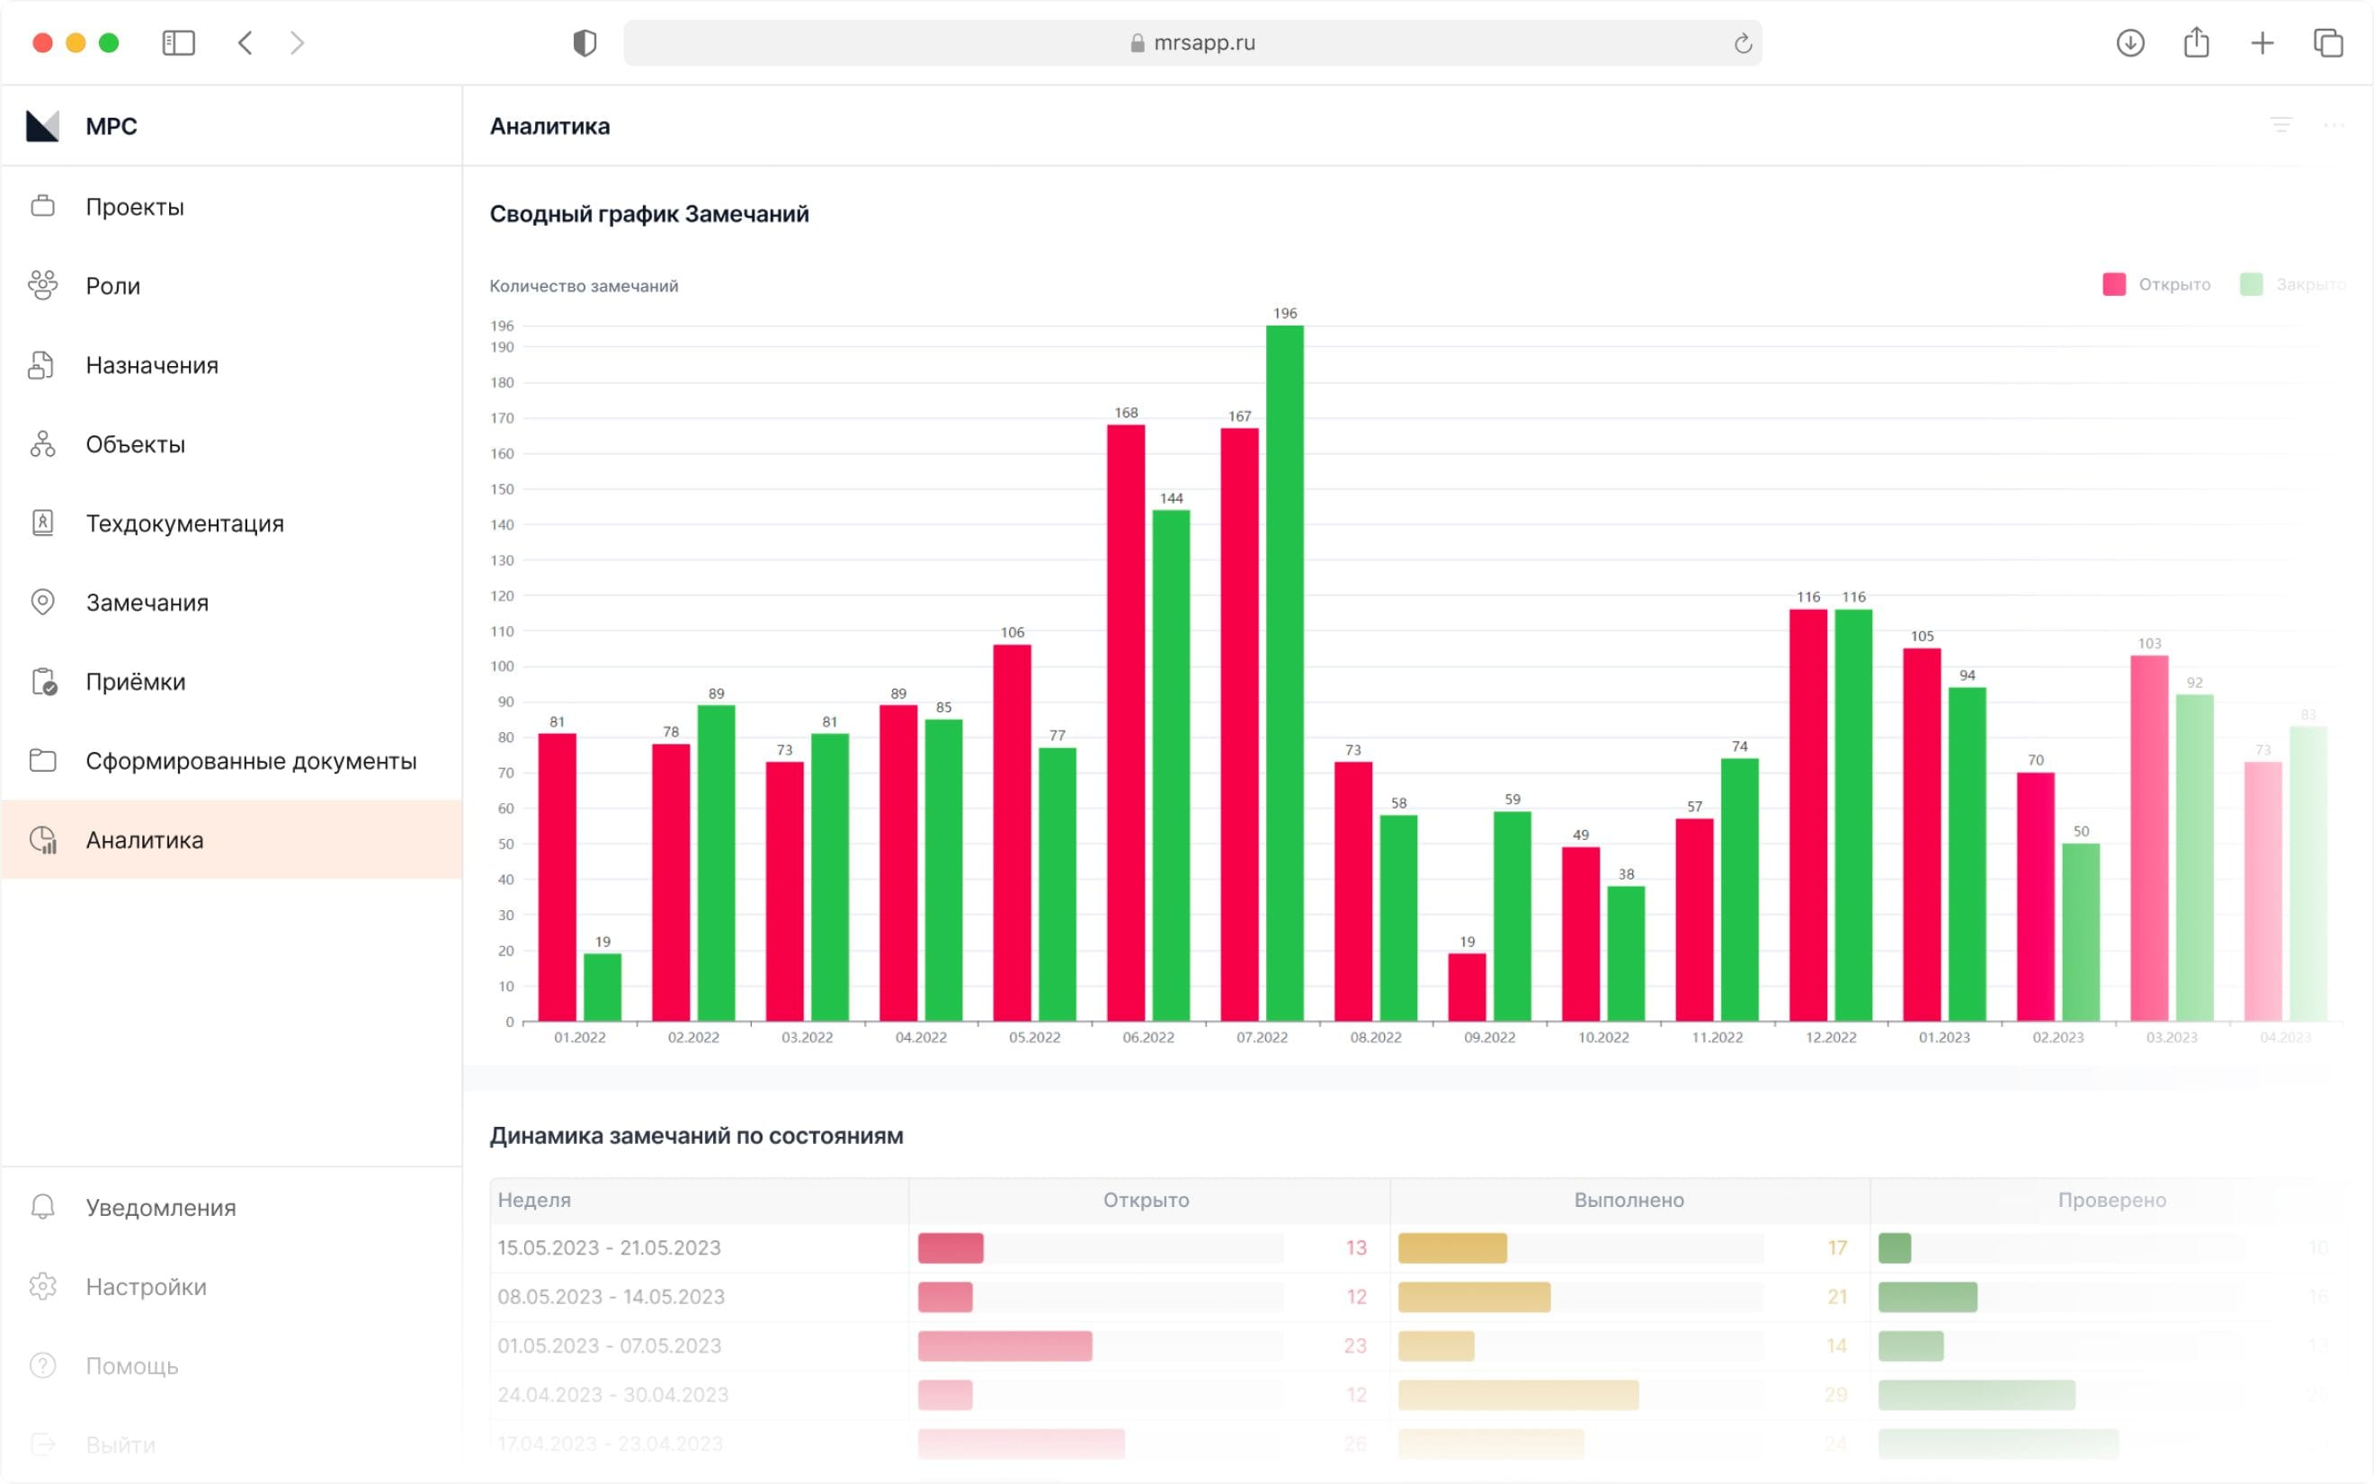Click the МРС logo icon
Image resolution: width=2374 pixels, height=1484 pixels.
coord(42,126)
